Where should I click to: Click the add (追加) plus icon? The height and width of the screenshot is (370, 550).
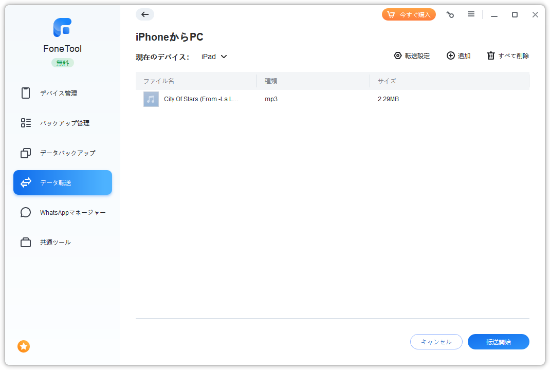coord(451,56)
